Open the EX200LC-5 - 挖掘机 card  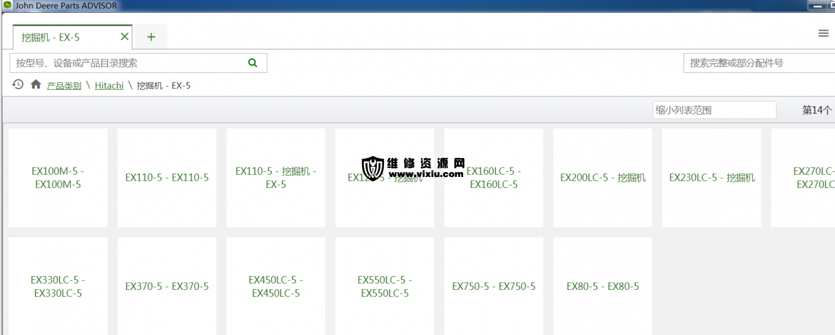(x=603, y=178)
